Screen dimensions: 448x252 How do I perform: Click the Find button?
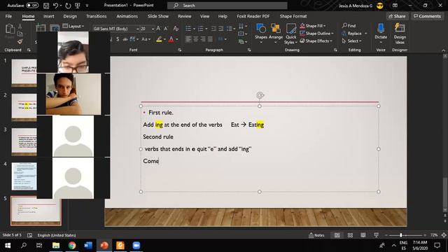(349, 26)
